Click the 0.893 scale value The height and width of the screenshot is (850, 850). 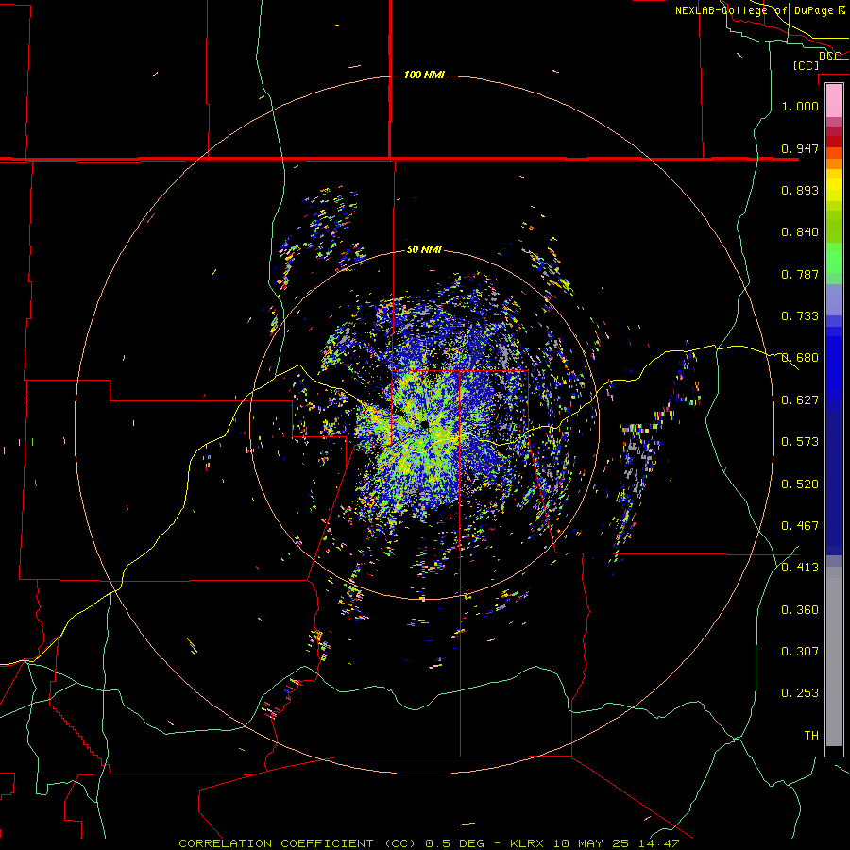coord(800,190)
